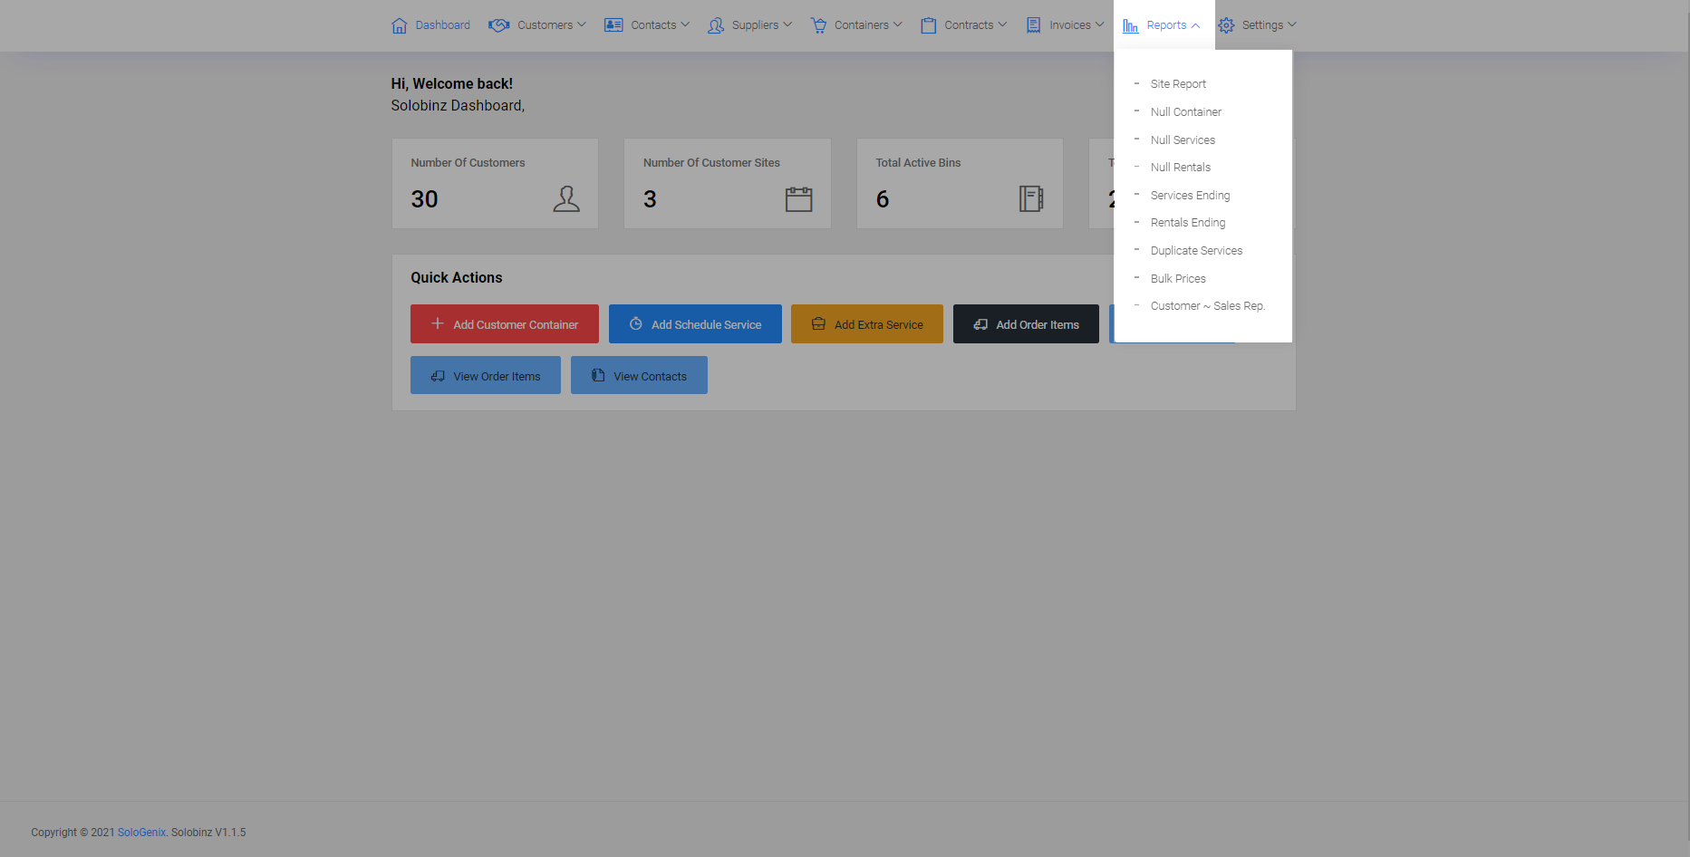Click the Containers cart icon

[818, 25]
